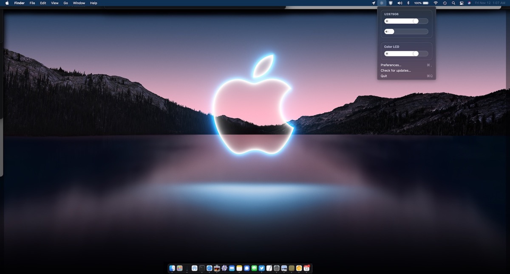Open the battery status icon
The height and width of the screenshot is (274, 510).
tap(426, 3)
